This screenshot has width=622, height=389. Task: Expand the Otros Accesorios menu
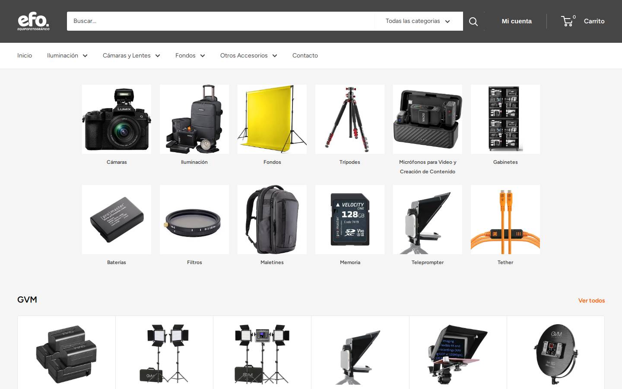(248, 55)
